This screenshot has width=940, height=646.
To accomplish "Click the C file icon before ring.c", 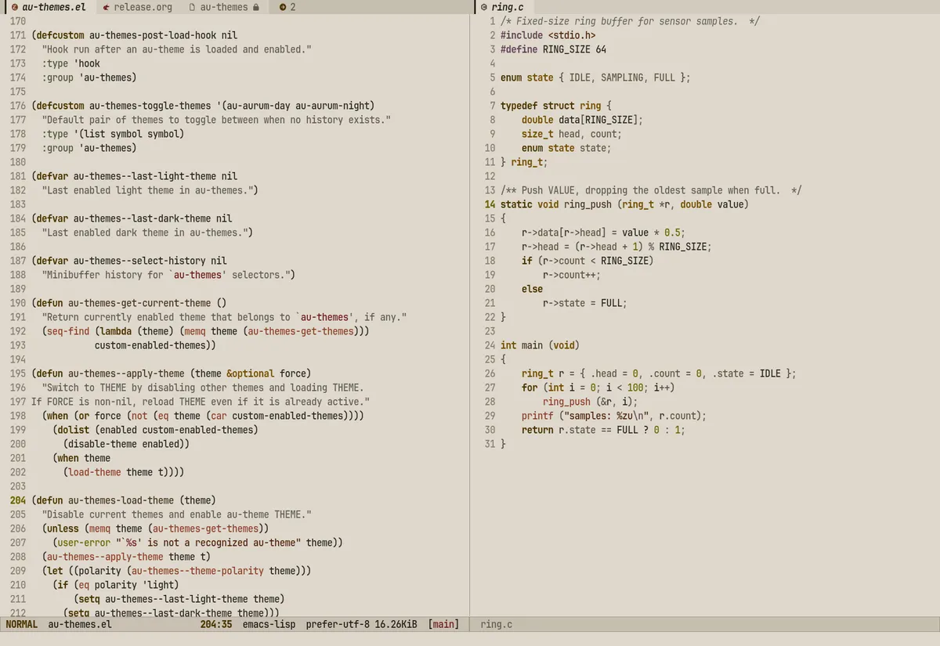I will click(x=484, y=7).
